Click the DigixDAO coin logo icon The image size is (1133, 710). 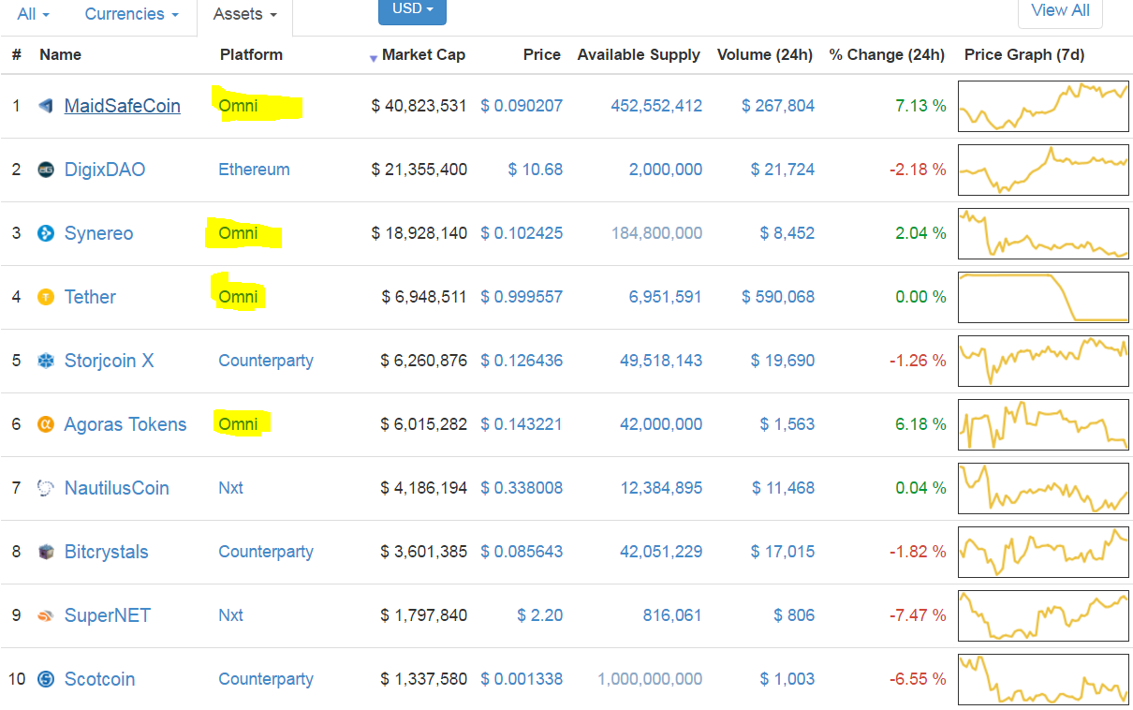click(46, 170)
